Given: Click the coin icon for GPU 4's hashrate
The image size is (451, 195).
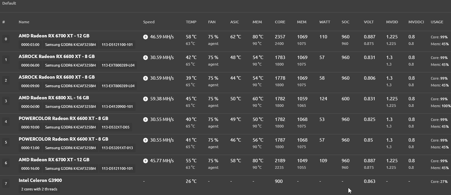Looking at the screenshot, I should [x=146, y=120].
